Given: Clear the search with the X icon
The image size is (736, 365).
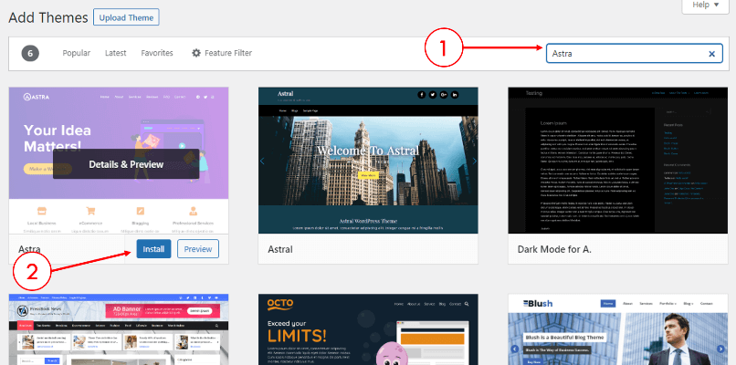Looking at the screenshot, I should [711, 54].
